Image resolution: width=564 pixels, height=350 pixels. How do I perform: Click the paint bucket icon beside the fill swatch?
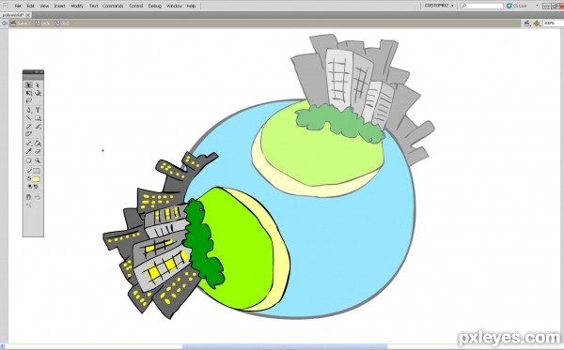point(29,179)
